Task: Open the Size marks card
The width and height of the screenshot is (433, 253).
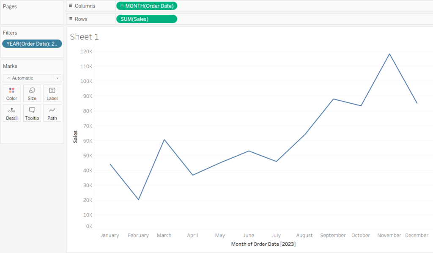Action: click(x=32, y=93)
